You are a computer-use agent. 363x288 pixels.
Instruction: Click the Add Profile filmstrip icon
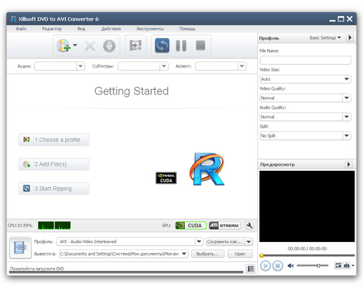coord(135,45)
